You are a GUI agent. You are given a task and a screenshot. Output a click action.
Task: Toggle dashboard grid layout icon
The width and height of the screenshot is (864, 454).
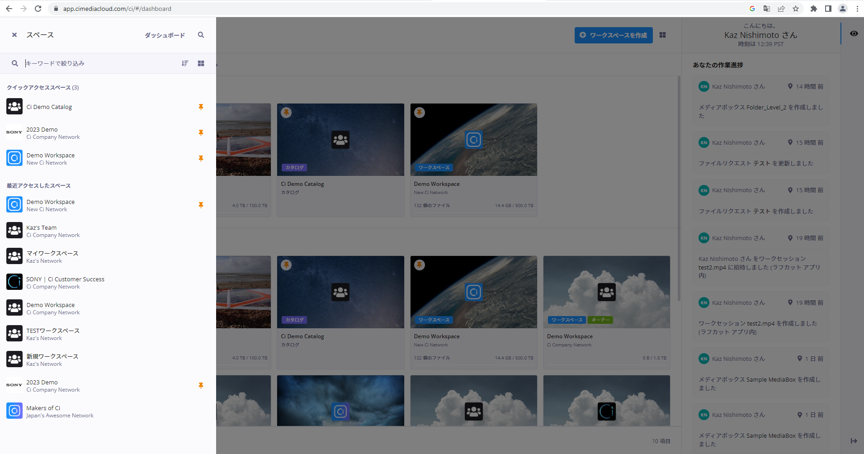coord(663,35)
